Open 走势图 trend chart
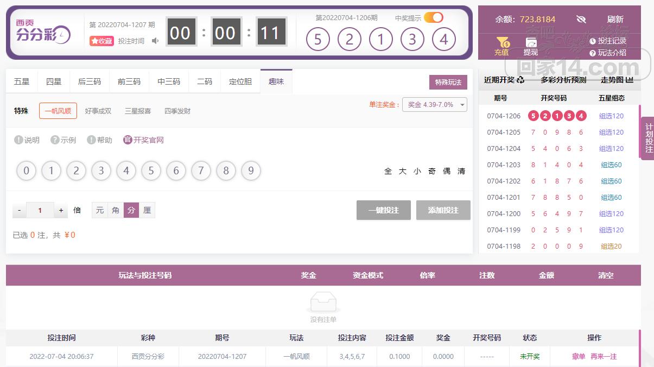Viewport: 654px width, 367px height. click(617, 80)
